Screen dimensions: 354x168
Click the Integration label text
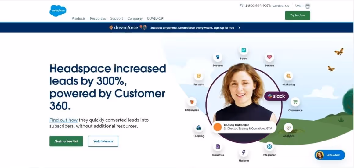point(269,155)
